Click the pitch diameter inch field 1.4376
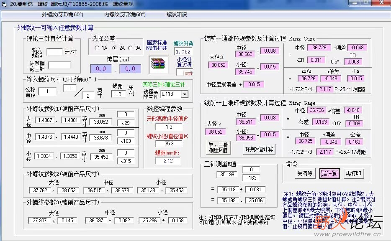This screenshot has height=241, width=391. pyautogui.click(x=45, y=137)
